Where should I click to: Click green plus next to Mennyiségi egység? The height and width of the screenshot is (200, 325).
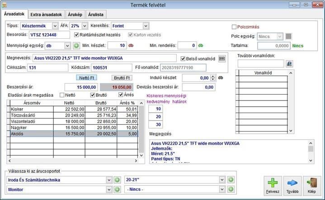pos(76,45)
